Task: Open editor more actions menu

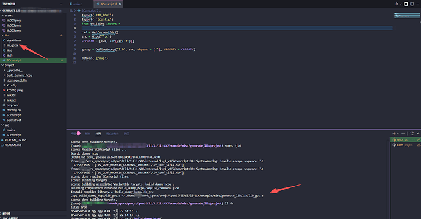Action: (417, 4)
